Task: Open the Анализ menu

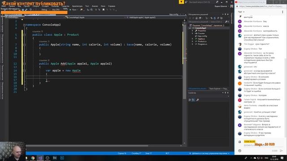Action: tap(95, 6)
